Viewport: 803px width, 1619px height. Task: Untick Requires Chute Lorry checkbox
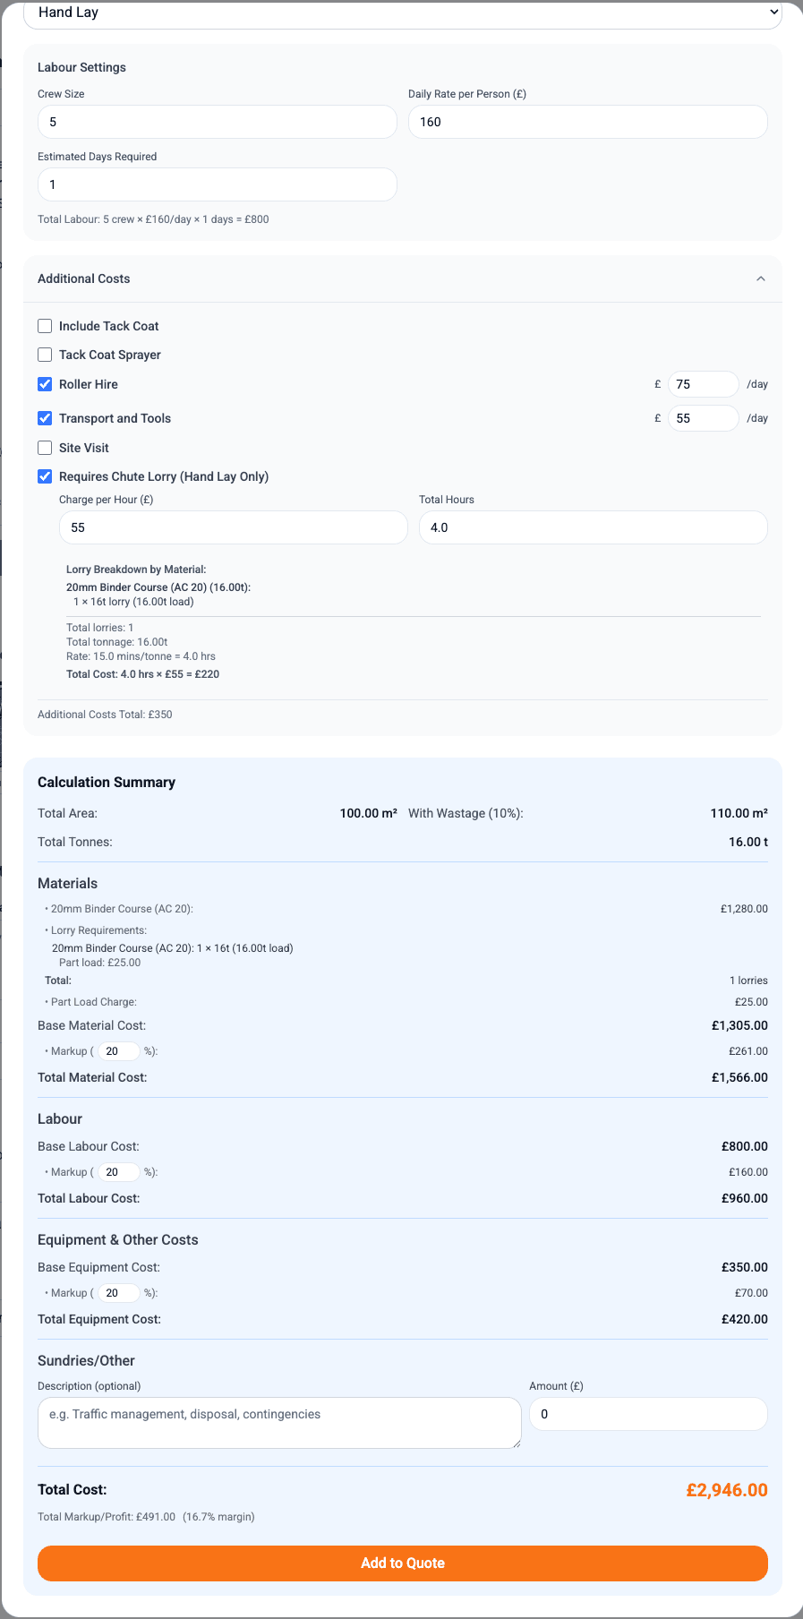click(45, 476)
